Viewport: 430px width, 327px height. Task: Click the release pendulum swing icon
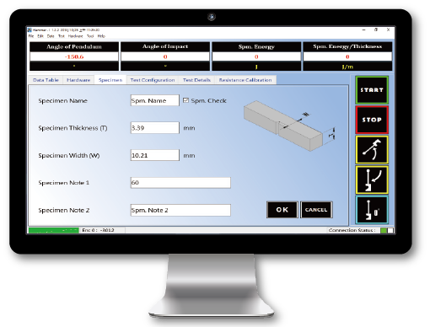tap(372, 180)
